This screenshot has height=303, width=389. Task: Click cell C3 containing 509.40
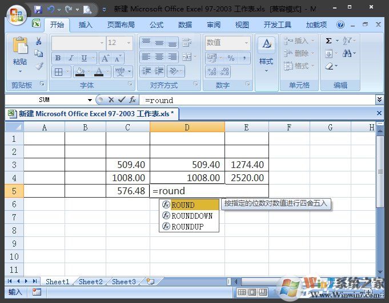point(127,165)
